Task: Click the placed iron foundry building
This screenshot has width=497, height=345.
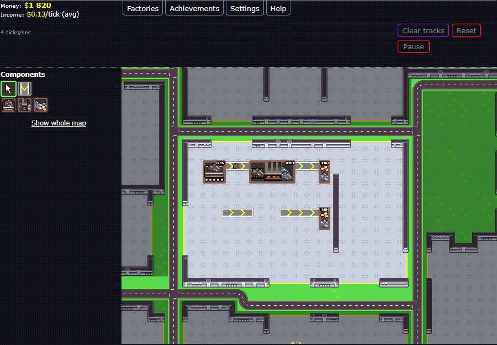Action: [272, 172]
